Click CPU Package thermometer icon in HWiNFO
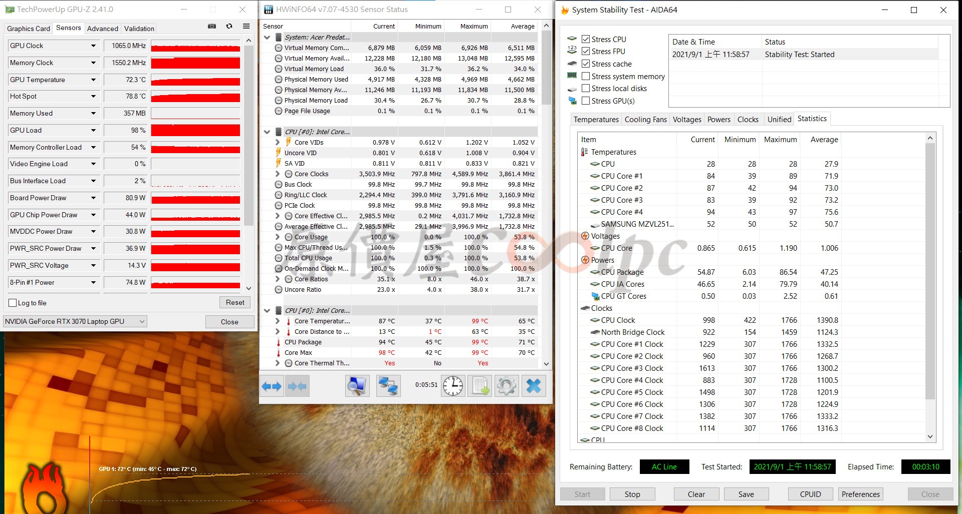The height and width of the screenshot is (514, 962). (x=279, y=342)
